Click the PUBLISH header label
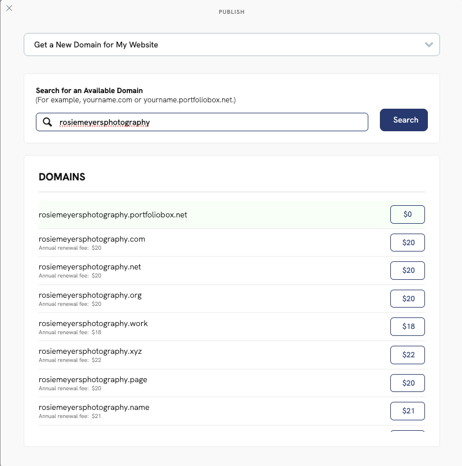The image size is (462, 466). (232, 12)
